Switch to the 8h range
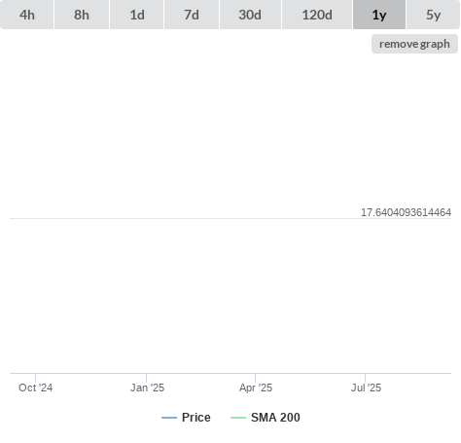Image resolution: width=461 pixels, height=443 pixels. click(82, 15)
